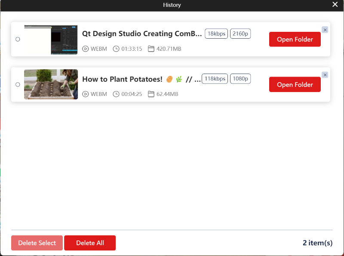This screenshot has width=344, height=256.
Task: Click the title 'How to Plant Potatoes!'
Action: (122, 79)
